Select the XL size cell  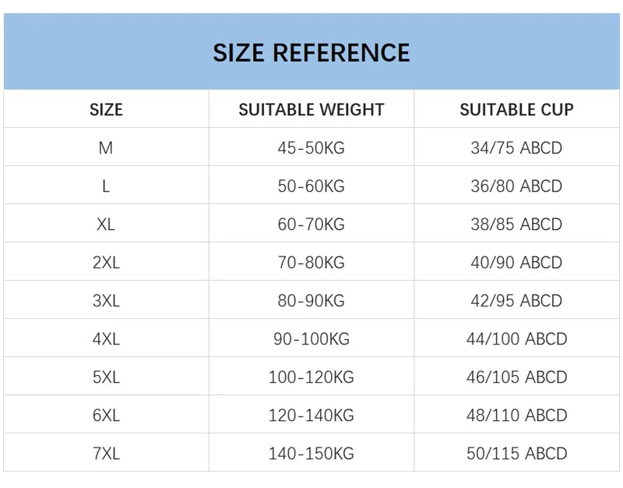[x=106, y=225]
